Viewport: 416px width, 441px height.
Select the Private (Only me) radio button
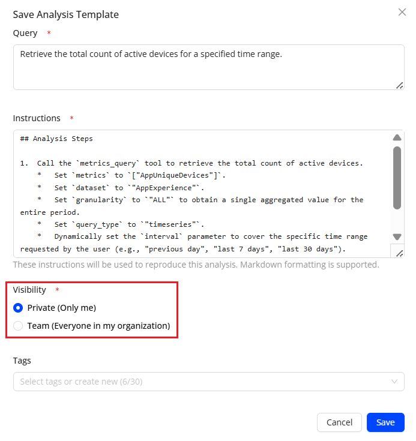[18, 308]
